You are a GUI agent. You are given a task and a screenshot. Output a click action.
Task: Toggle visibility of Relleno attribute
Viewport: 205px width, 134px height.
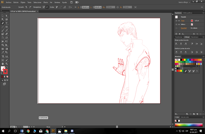pyautogui.click(x=176, y=24)
